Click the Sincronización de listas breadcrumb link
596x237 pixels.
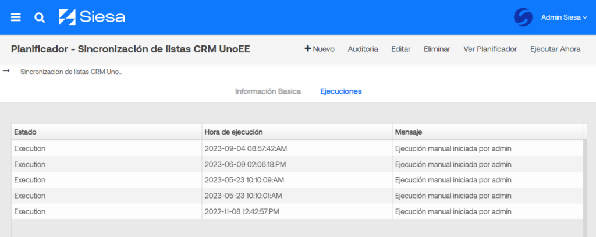(71, 72)
